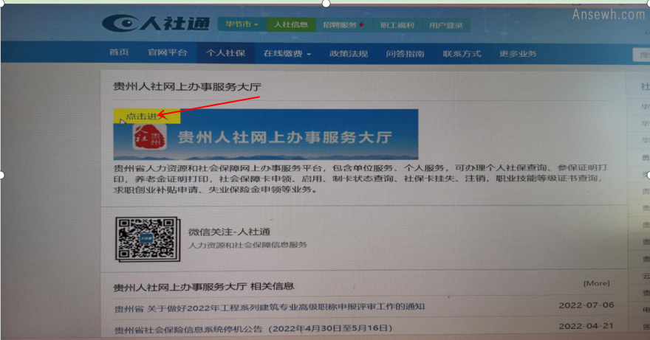Open 问答指南 navigation item
This screenshot has height=340, width=650.
405,54
